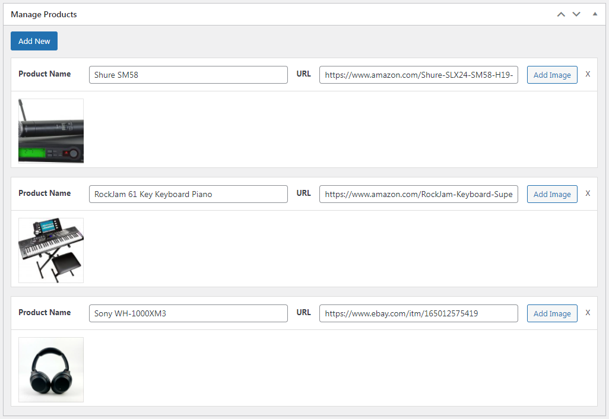Add Image for RockJam keyboard
609x419 pixels.
click(x=552, y=194)
